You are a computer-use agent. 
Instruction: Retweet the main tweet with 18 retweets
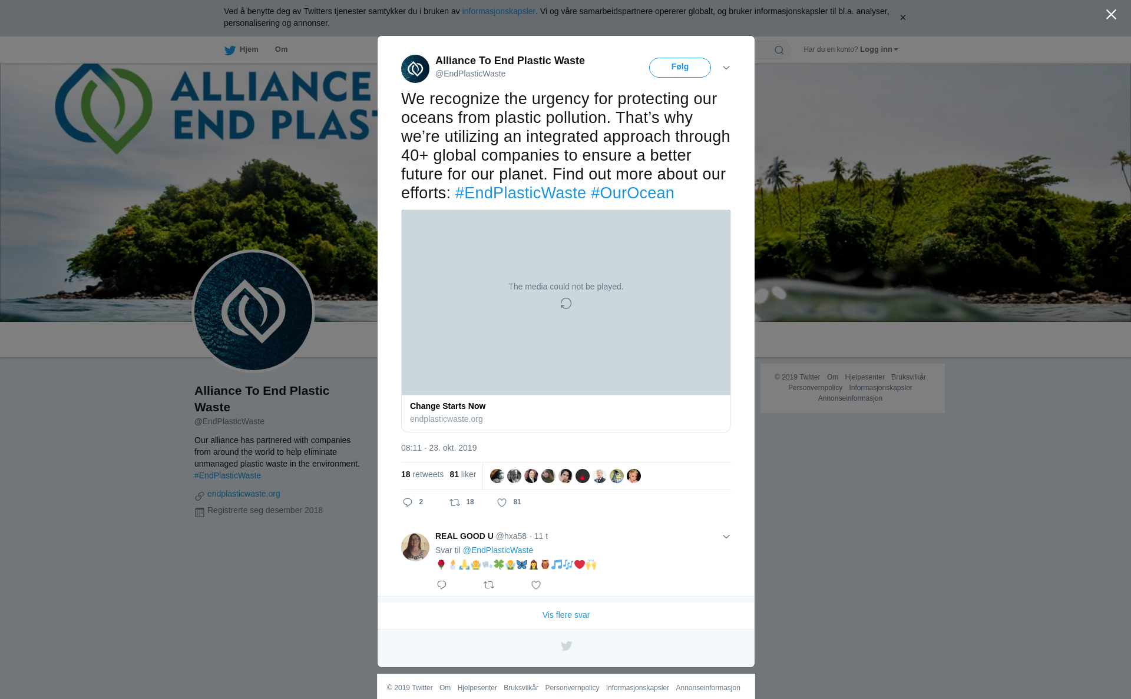(455, 502)
